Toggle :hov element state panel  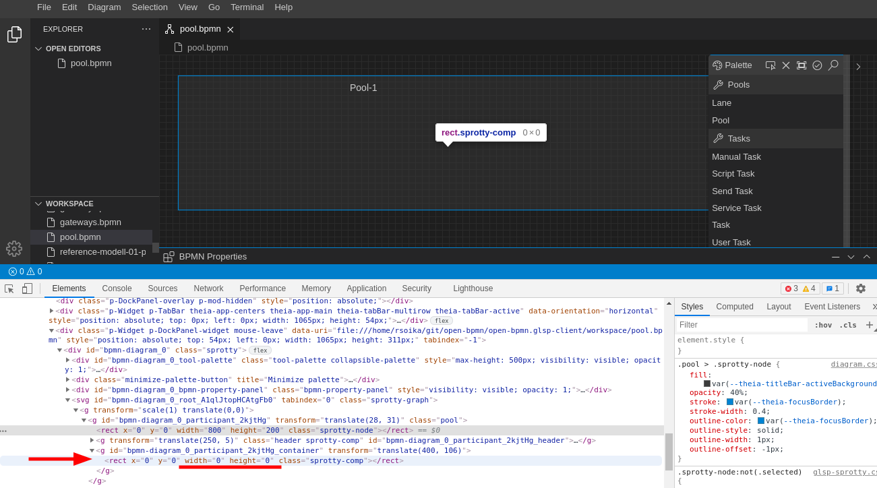(x=823, y=325)
